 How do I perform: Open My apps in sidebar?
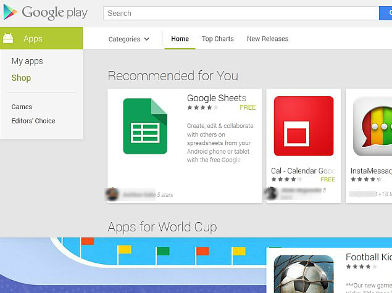pyautogui.click(x=27, y=61)
